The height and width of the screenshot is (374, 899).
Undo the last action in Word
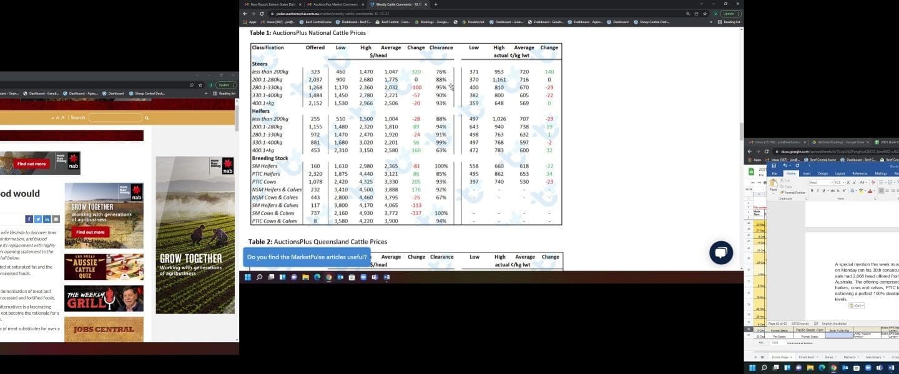click(x=785, y=165)
